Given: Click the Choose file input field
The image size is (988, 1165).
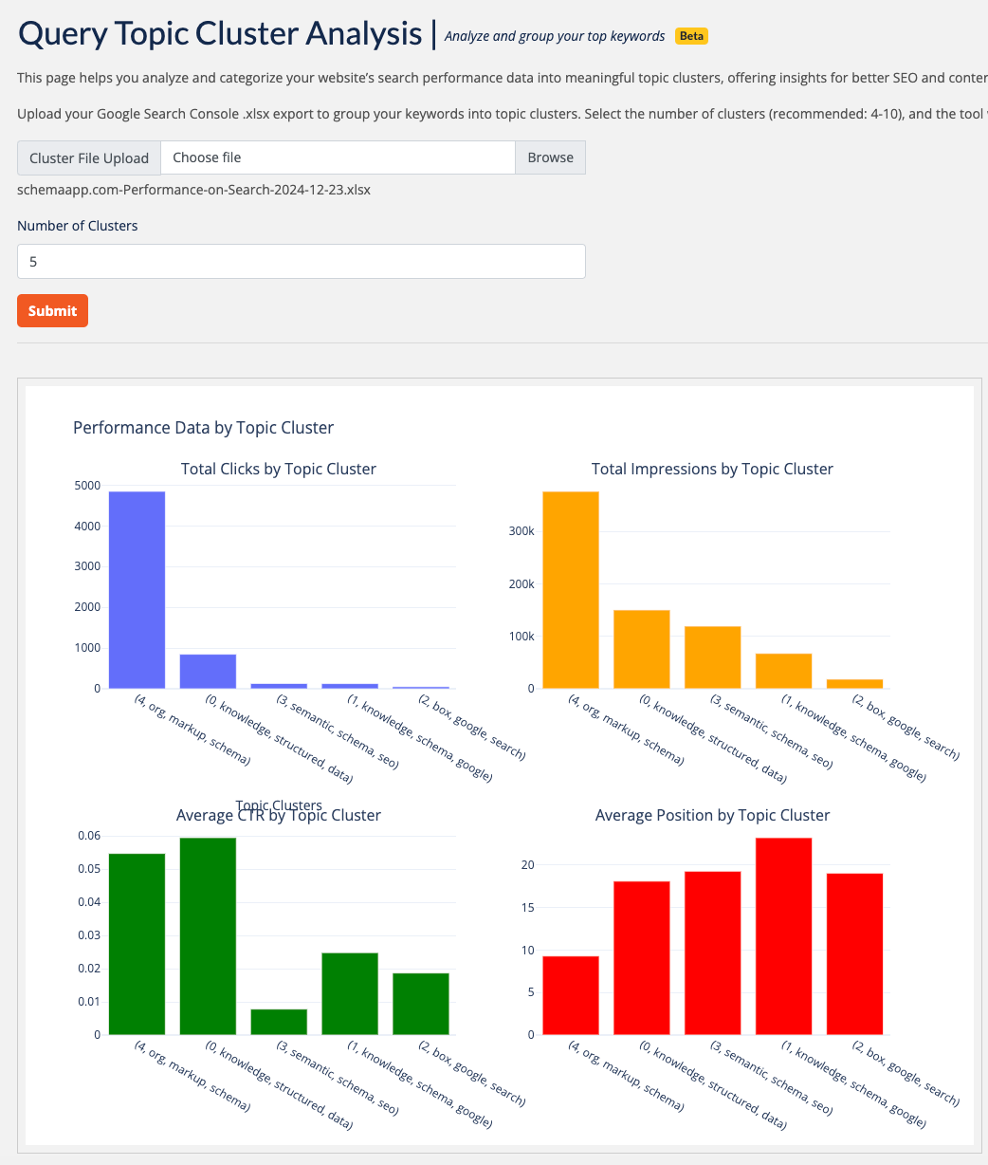Looking at the screenshot, I should 338,157.
